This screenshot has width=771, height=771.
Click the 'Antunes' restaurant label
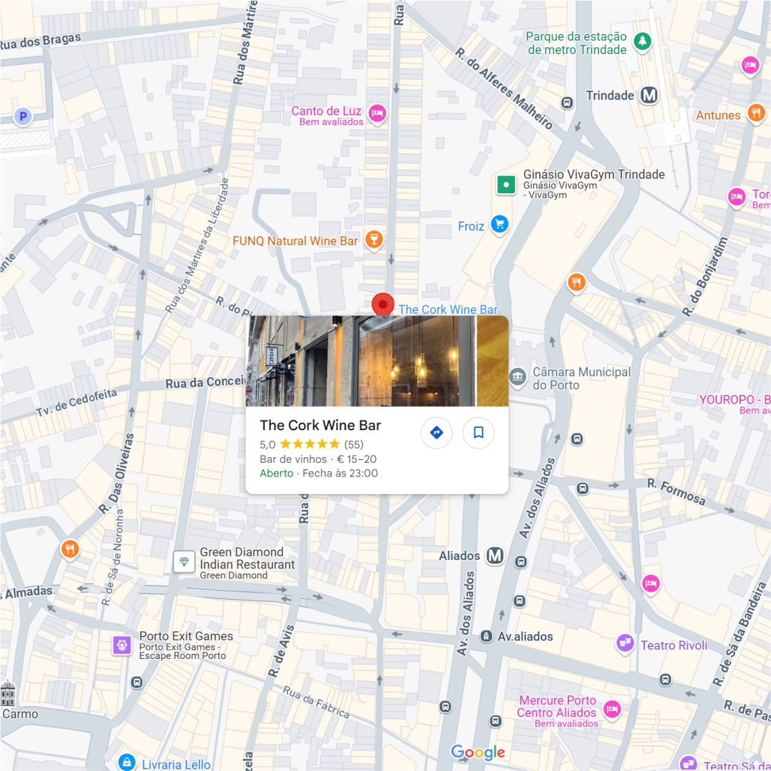pyautogui.click(x=718, y=115)
